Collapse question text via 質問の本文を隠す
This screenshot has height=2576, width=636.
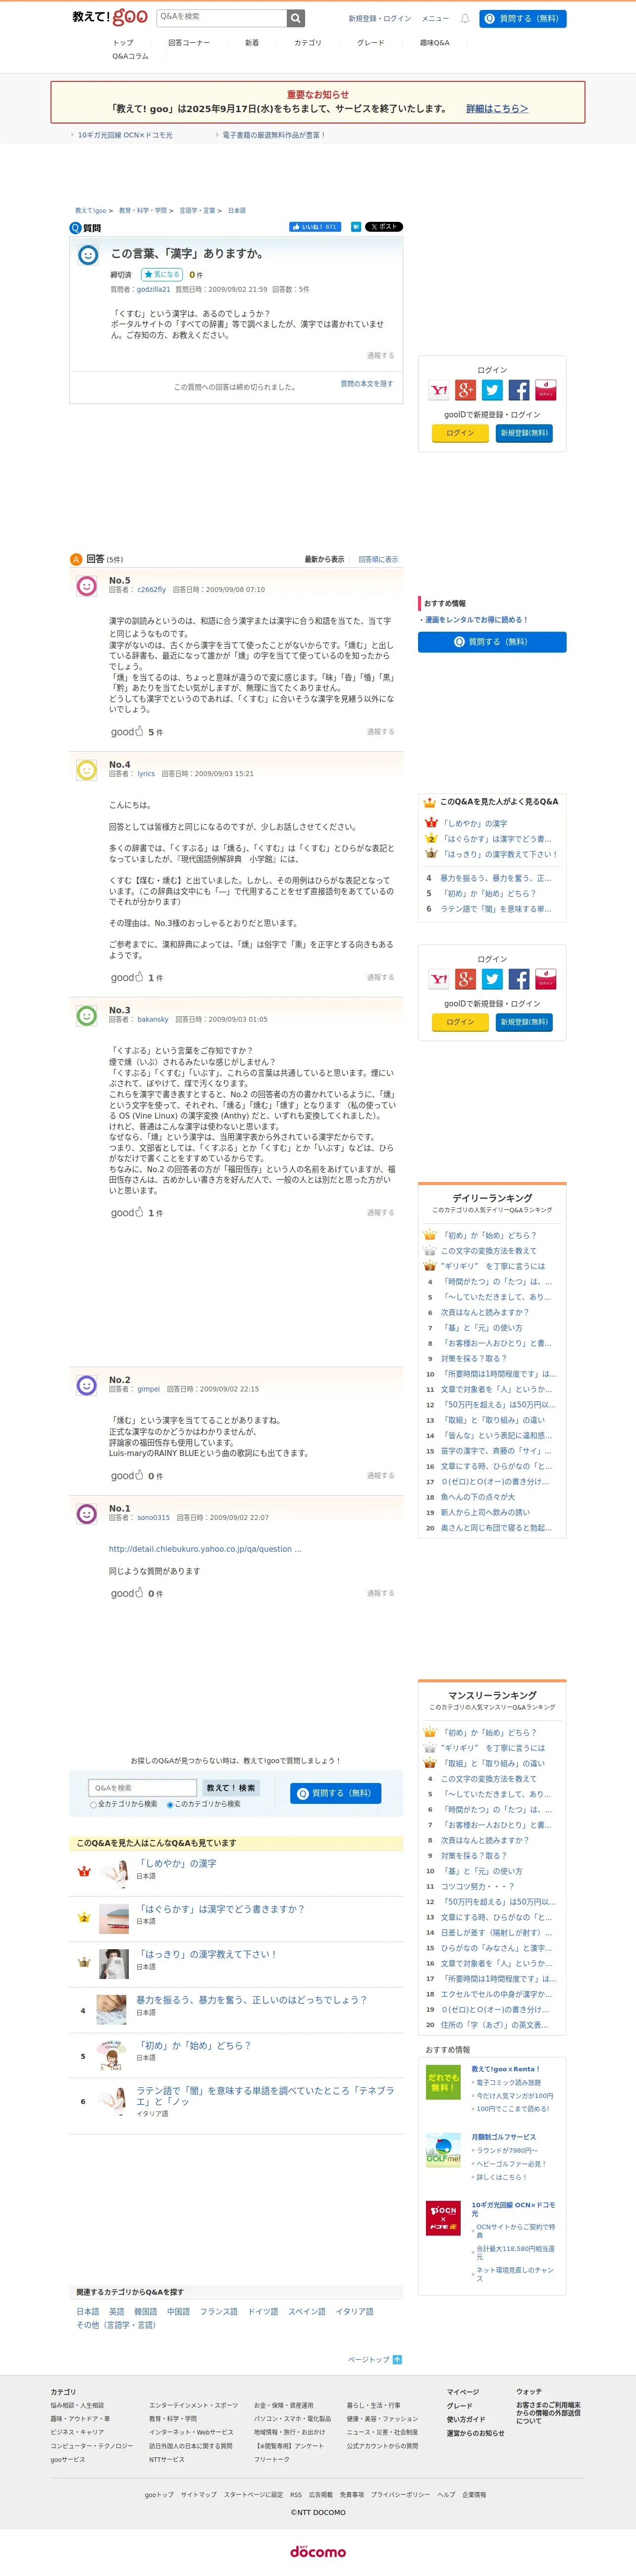point(367,384)
